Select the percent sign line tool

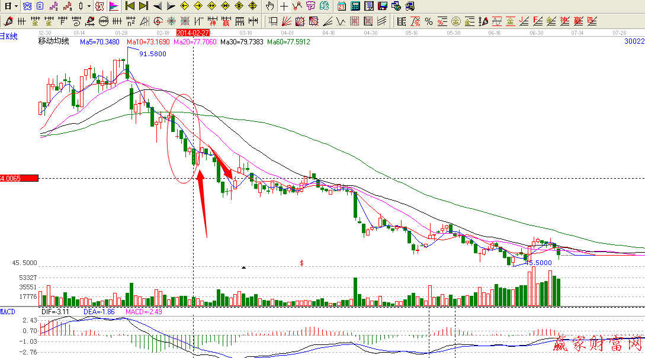[x=429, y=22]
